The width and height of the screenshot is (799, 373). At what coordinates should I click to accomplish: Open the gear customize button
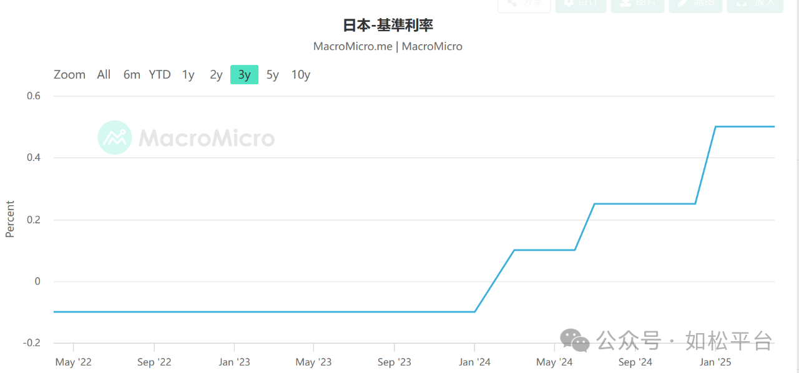click(581, 5)
